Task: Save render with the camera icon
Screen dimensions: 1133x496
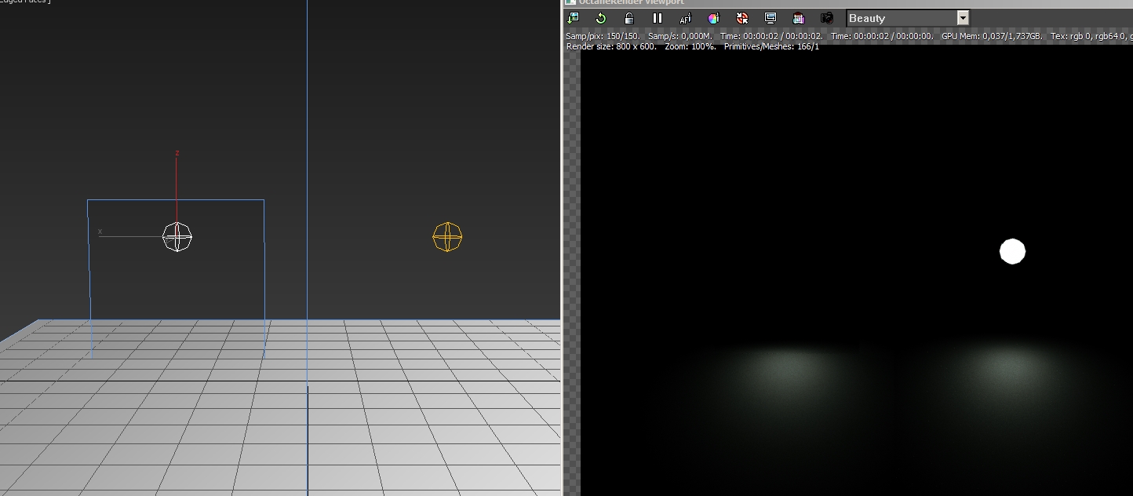Action: [x=827, y=18]
